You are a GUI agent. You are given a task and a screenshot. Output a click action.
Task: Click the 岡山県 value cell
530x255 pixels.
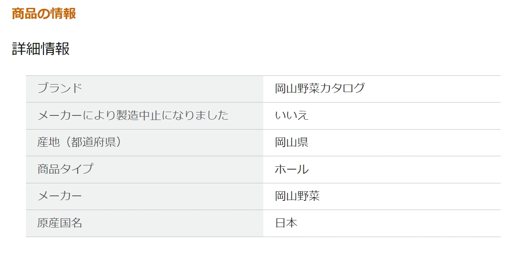[292, 142]
